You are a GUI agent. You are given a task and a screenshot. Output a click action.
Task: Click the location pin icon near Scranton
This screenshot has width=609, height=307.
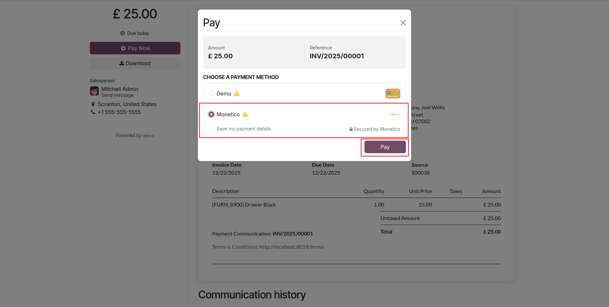coord(93,104)
